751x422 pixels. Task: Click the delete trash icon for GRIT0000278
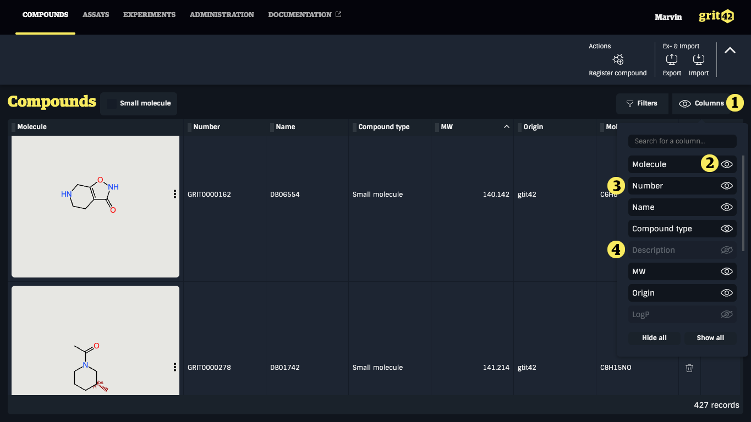point(689,368)
